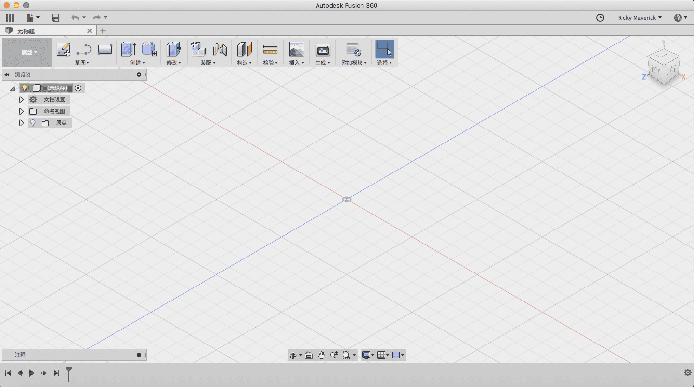Open the 修改 dropdown menu
694x387 pixels.
coord(173,63)
